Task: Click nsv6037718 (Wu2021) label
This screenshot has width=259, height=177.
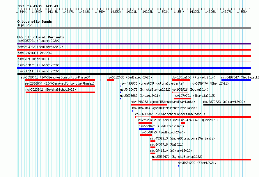Action: coord(167,144)
